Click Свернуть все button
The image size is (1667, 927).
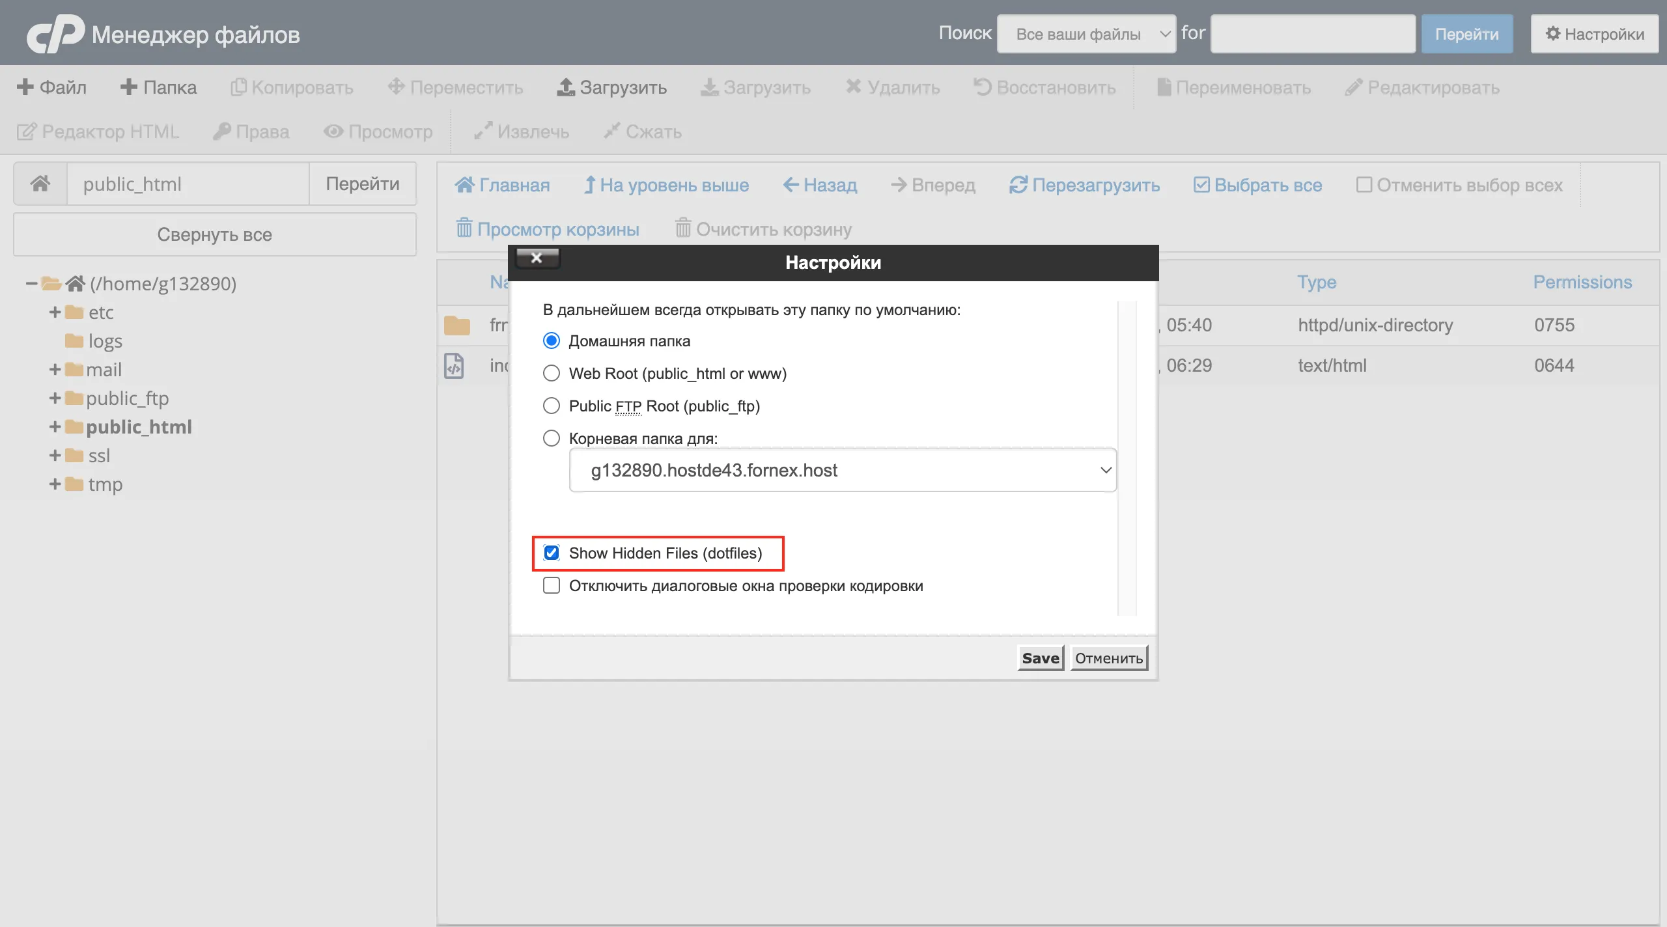[x=214, y=234]
